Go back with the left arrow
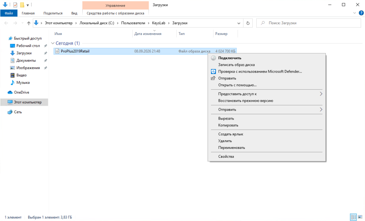 (x=6, y=23)
